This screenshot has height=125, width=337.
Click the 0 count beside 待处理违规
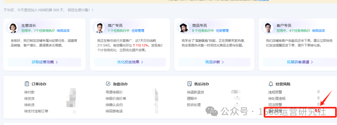click(319, 98)
